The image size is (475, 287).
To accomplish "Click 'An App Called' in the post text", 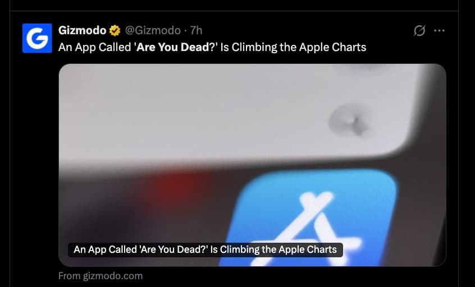I will pos(94,47).
